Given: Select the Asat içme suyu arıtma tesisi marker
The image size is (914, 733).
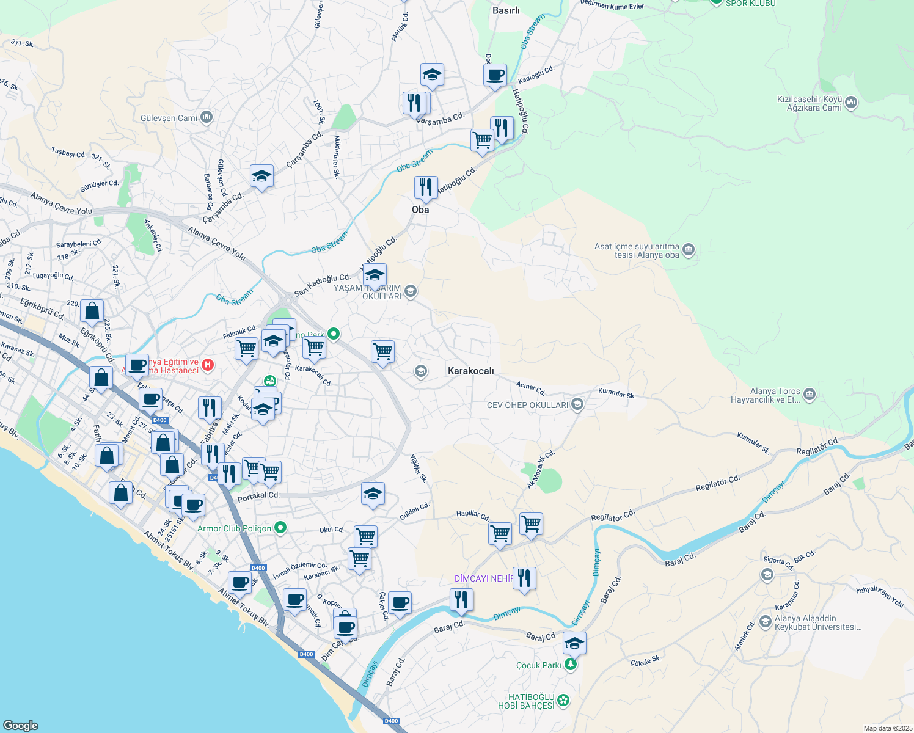Looking at the screenshot, I should [x=689, y=250].
